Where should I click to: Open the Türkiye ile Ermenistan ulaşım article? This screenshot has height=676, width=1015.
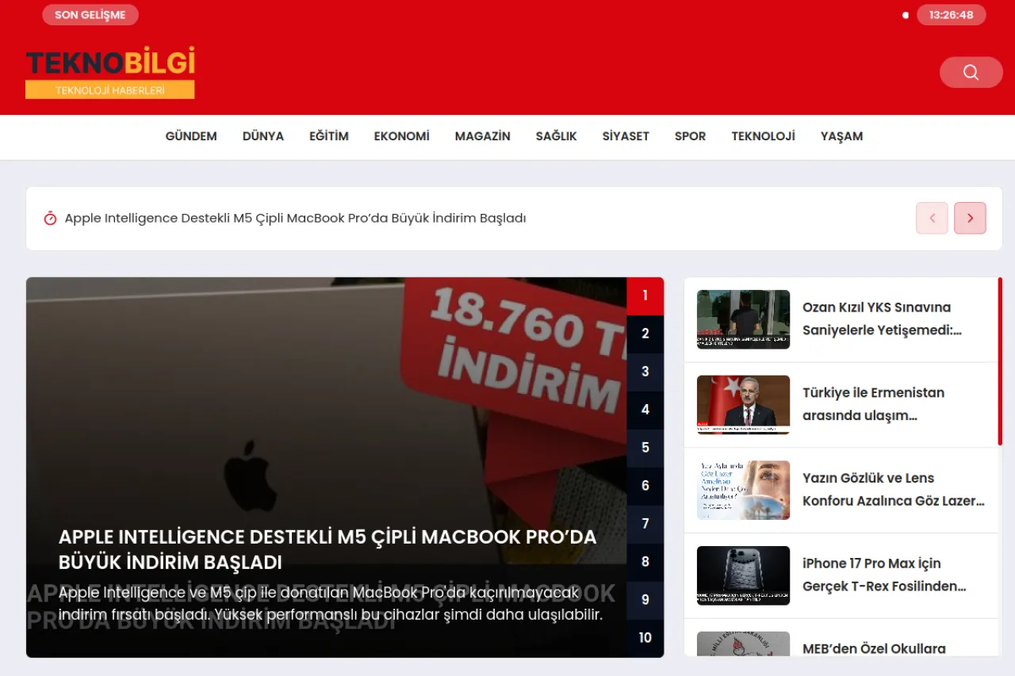coord(873,404)
